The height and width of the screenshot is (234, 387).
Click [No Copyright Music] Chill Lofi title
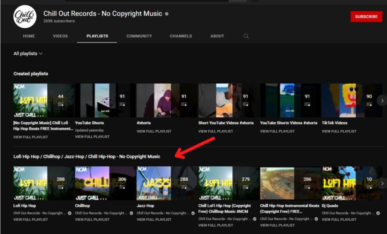(43, 126)
